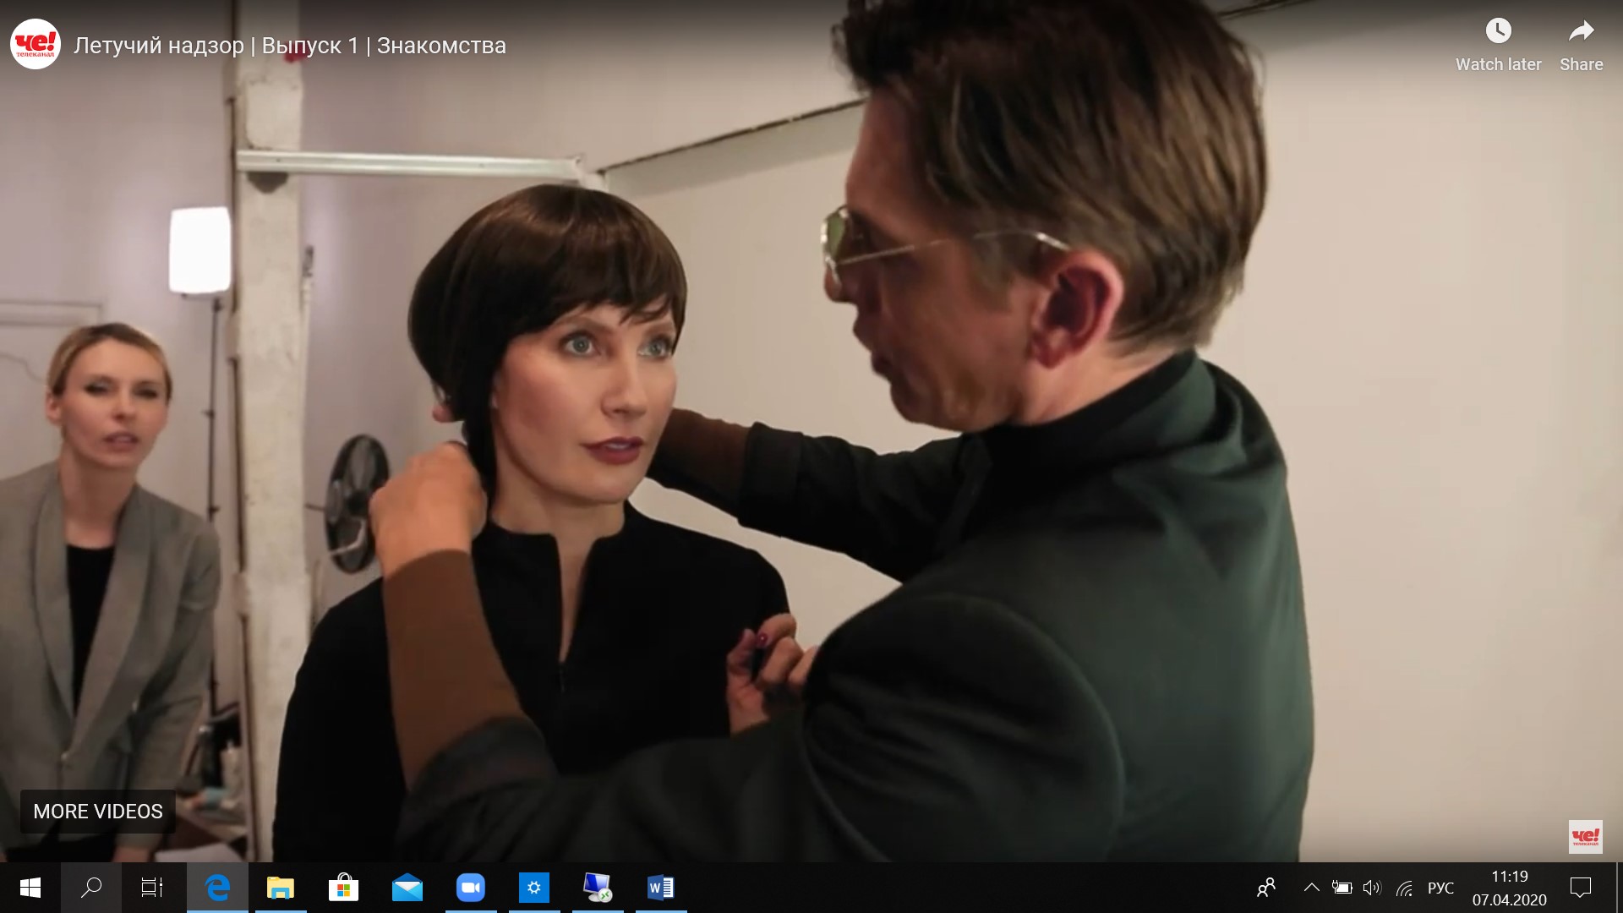Open the Word document in taskbar
Screen dimensions: 1623x913
tap(660, 888)
